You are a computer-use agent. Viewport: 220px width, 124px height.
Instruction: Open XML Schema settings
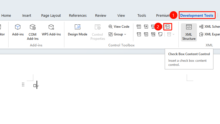coord(209,27)
